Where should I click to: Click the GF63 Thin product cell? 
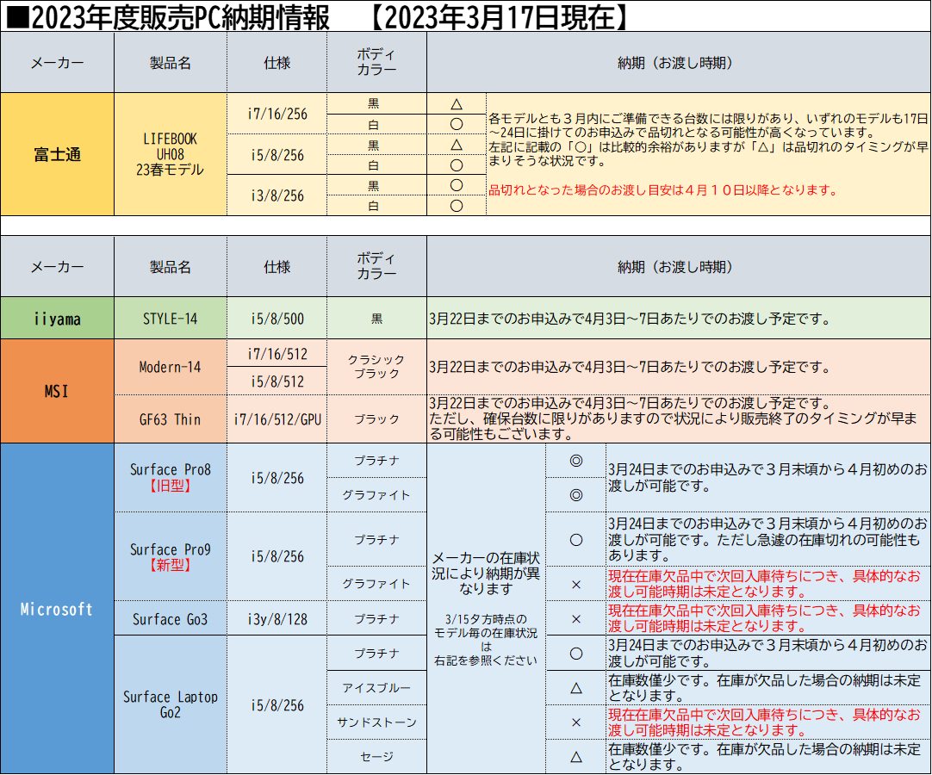click(x=170, y=419)
